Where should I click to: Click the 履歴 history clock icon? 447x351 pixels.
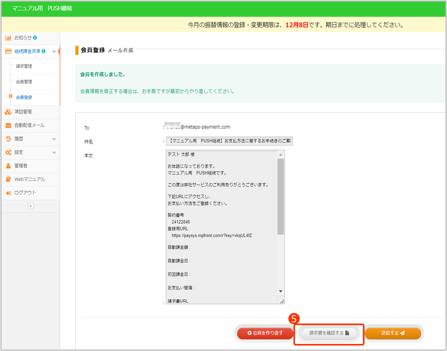tap(8, 139)
